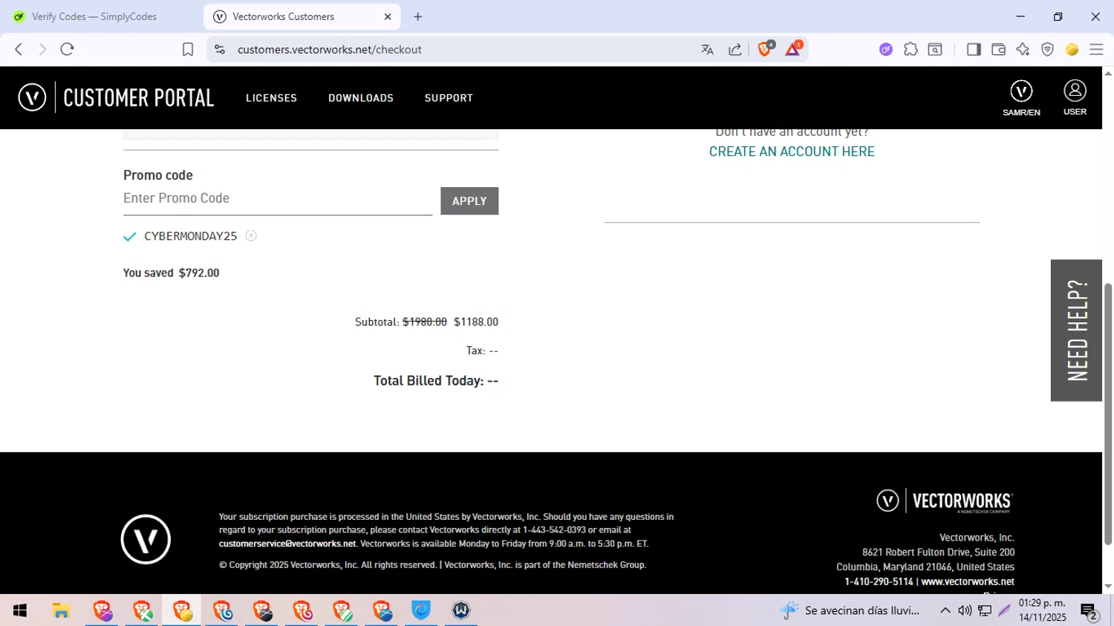
Task: Open the extensions puzzle icon
Action: tap(911, 49)
